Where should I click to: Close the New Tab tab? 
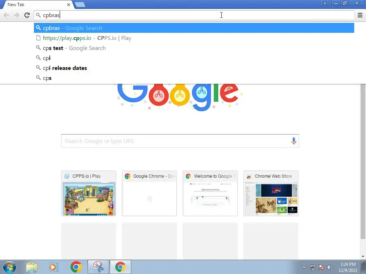tap(68, 4)
